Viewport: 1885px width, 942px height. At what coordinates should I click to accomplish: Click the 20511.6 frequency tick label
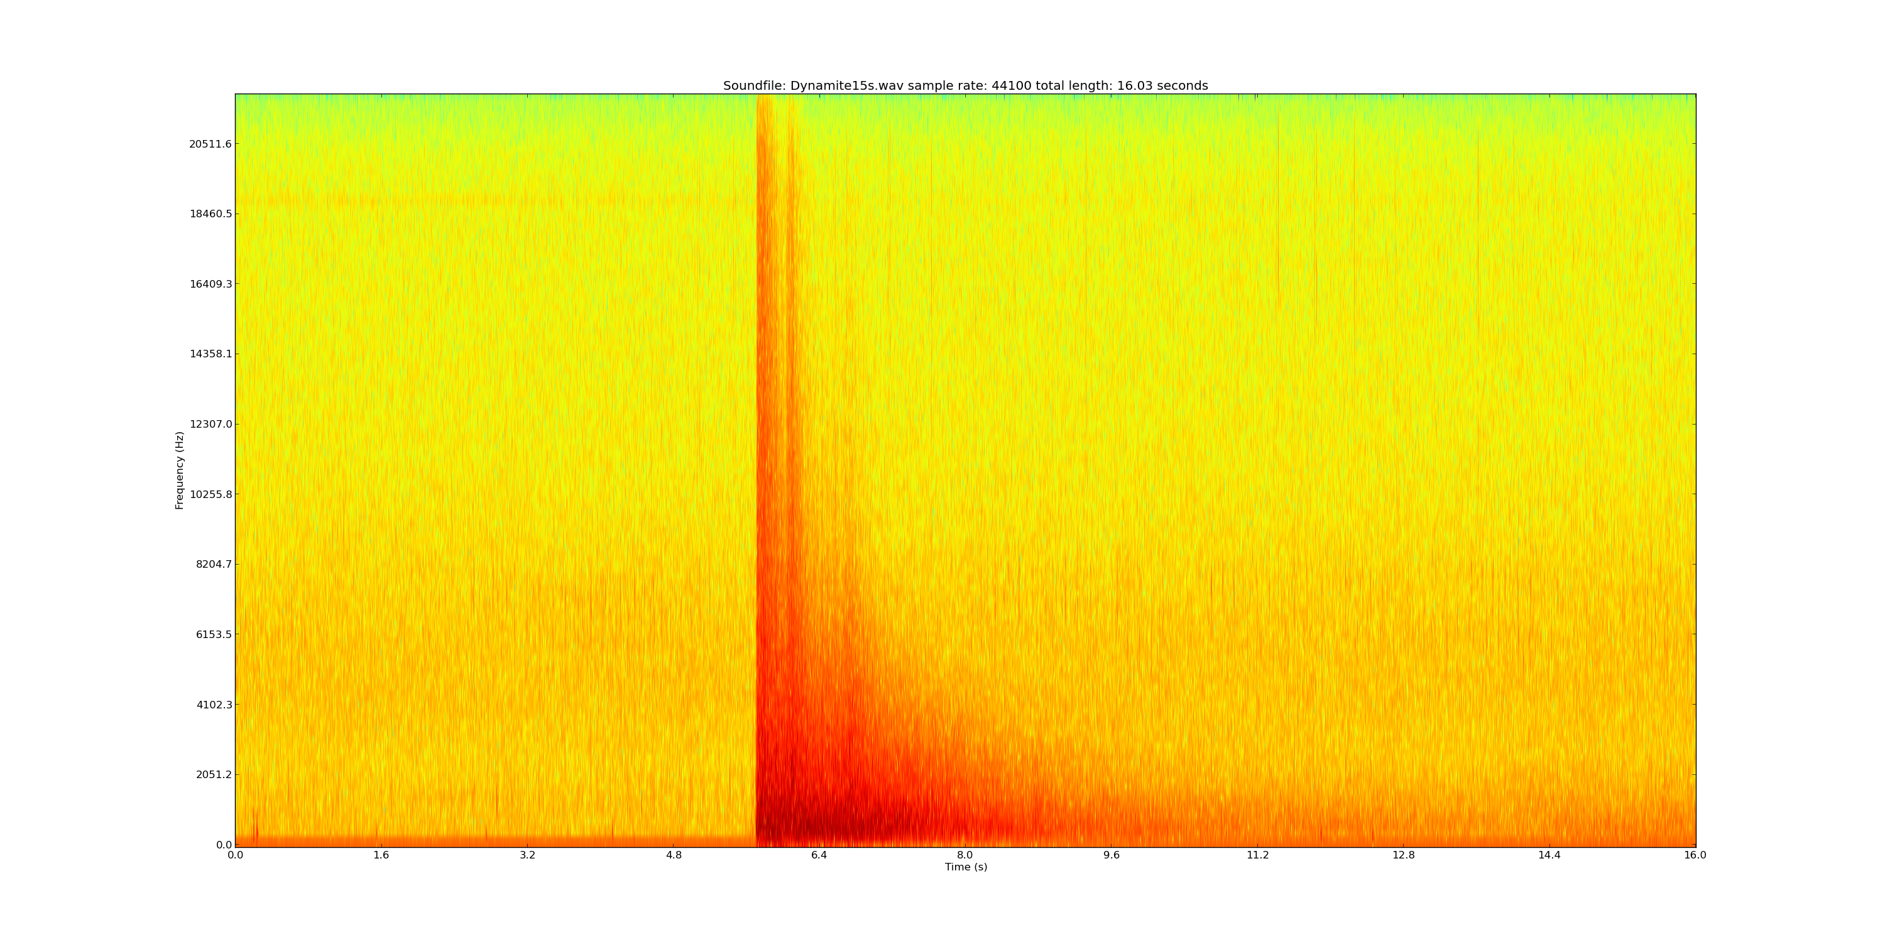(x=210, y=144)
